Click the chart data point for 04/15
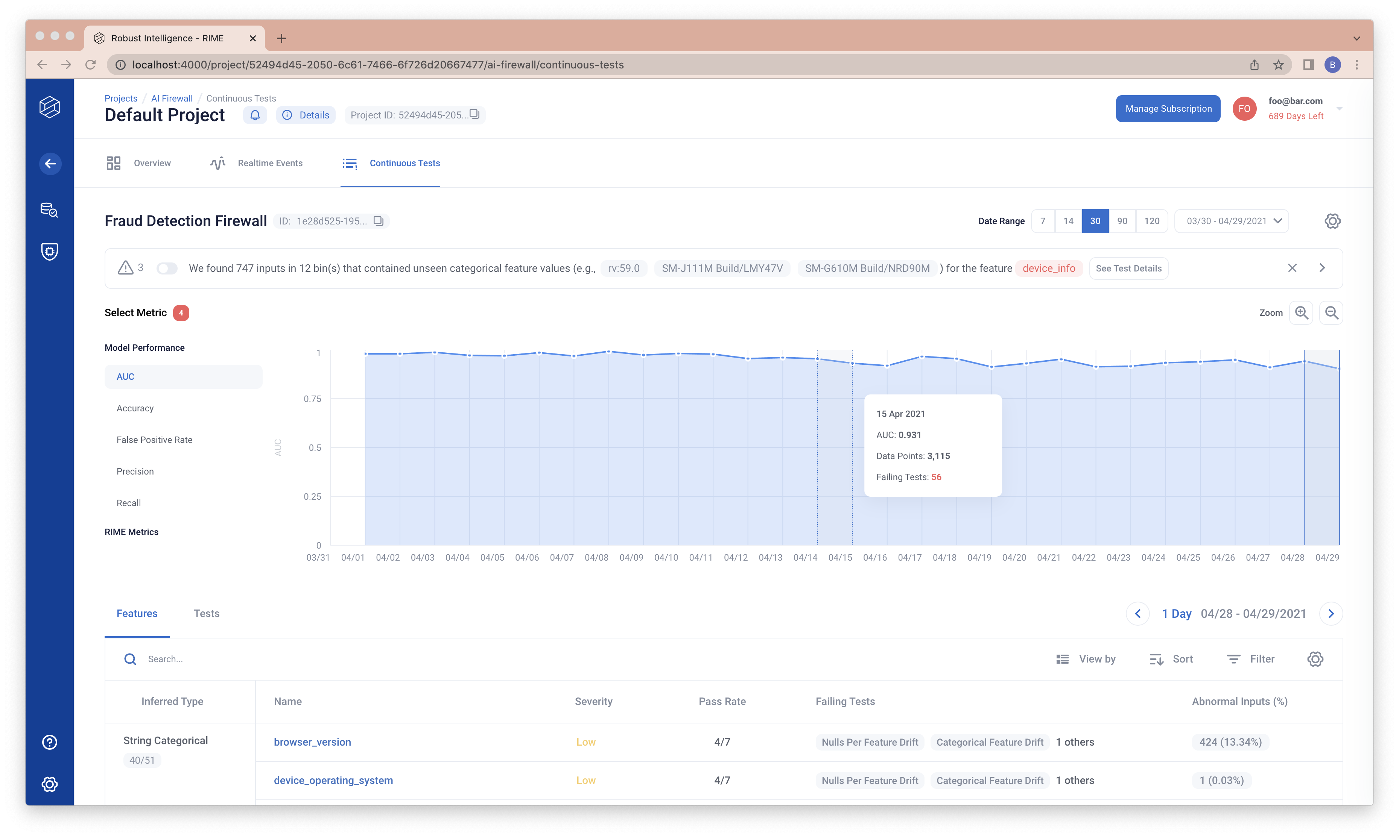 click(x=852, y=363)
